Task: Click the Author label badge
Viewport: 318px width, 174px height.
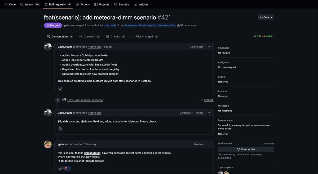Action: pos(199,113)
